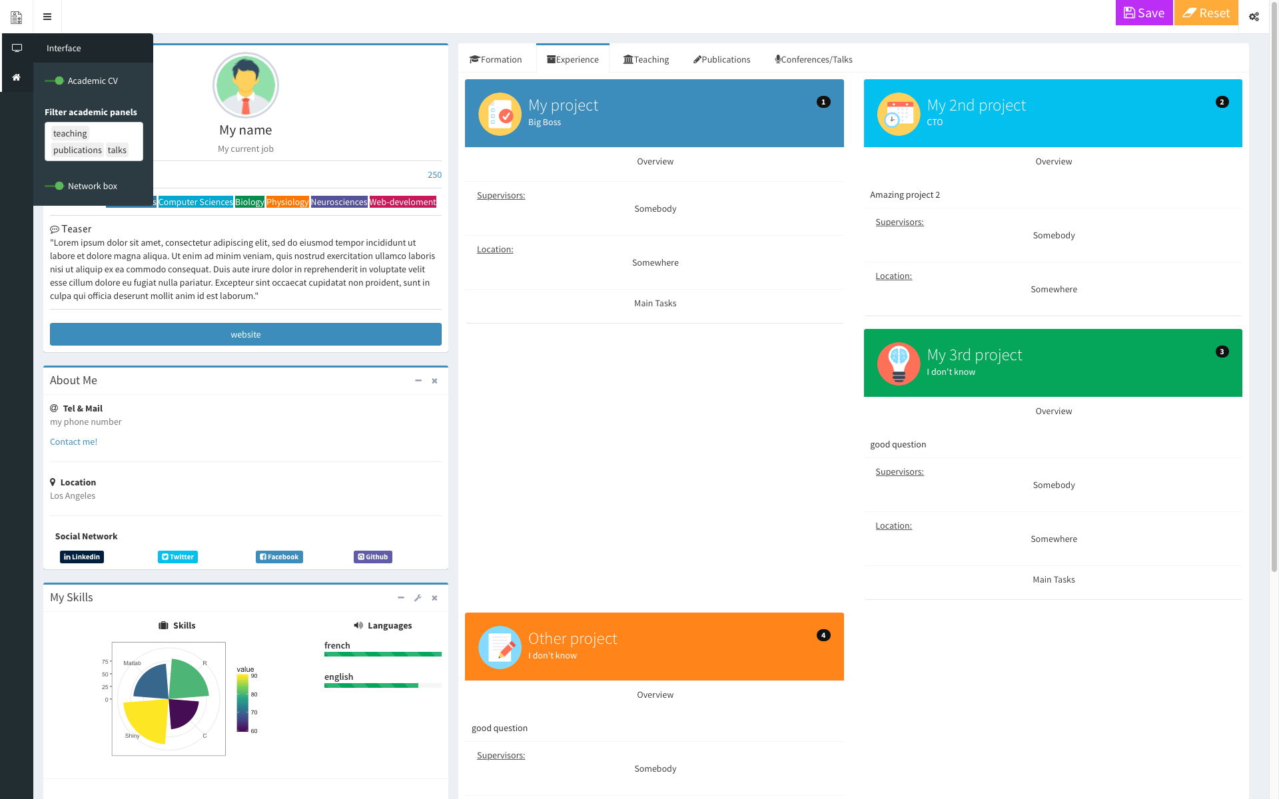
Task: Click the publications filter tag
Action: click(77, 150)
